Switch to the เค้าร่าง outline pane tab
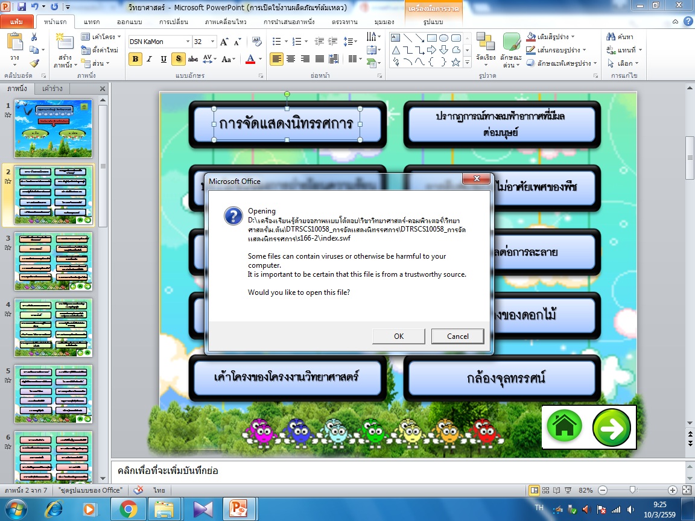695x521 pixels. click(x=52, y=89)
